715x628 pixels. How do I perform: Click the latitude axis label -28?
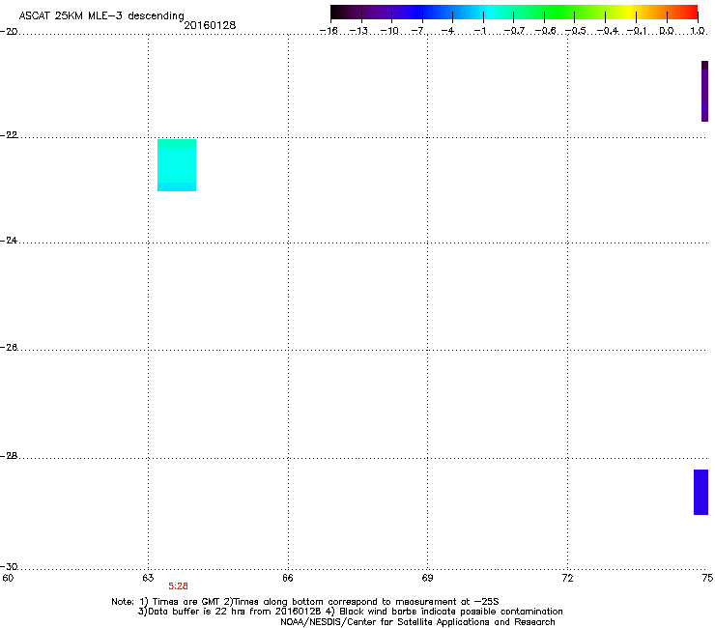pyautogui.click(x=9, y=456)
